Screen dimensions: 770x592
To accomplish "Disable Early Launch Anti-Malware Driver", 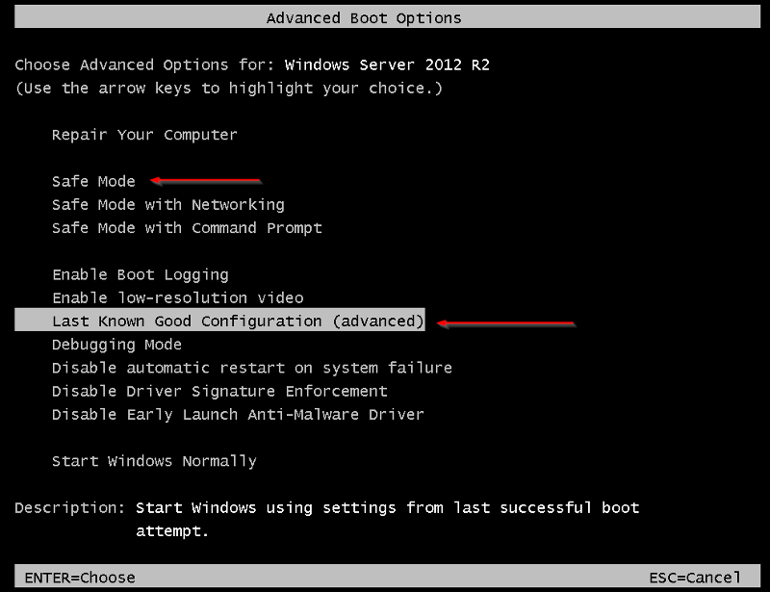I will pyautogui.click(x=236, y=415).
